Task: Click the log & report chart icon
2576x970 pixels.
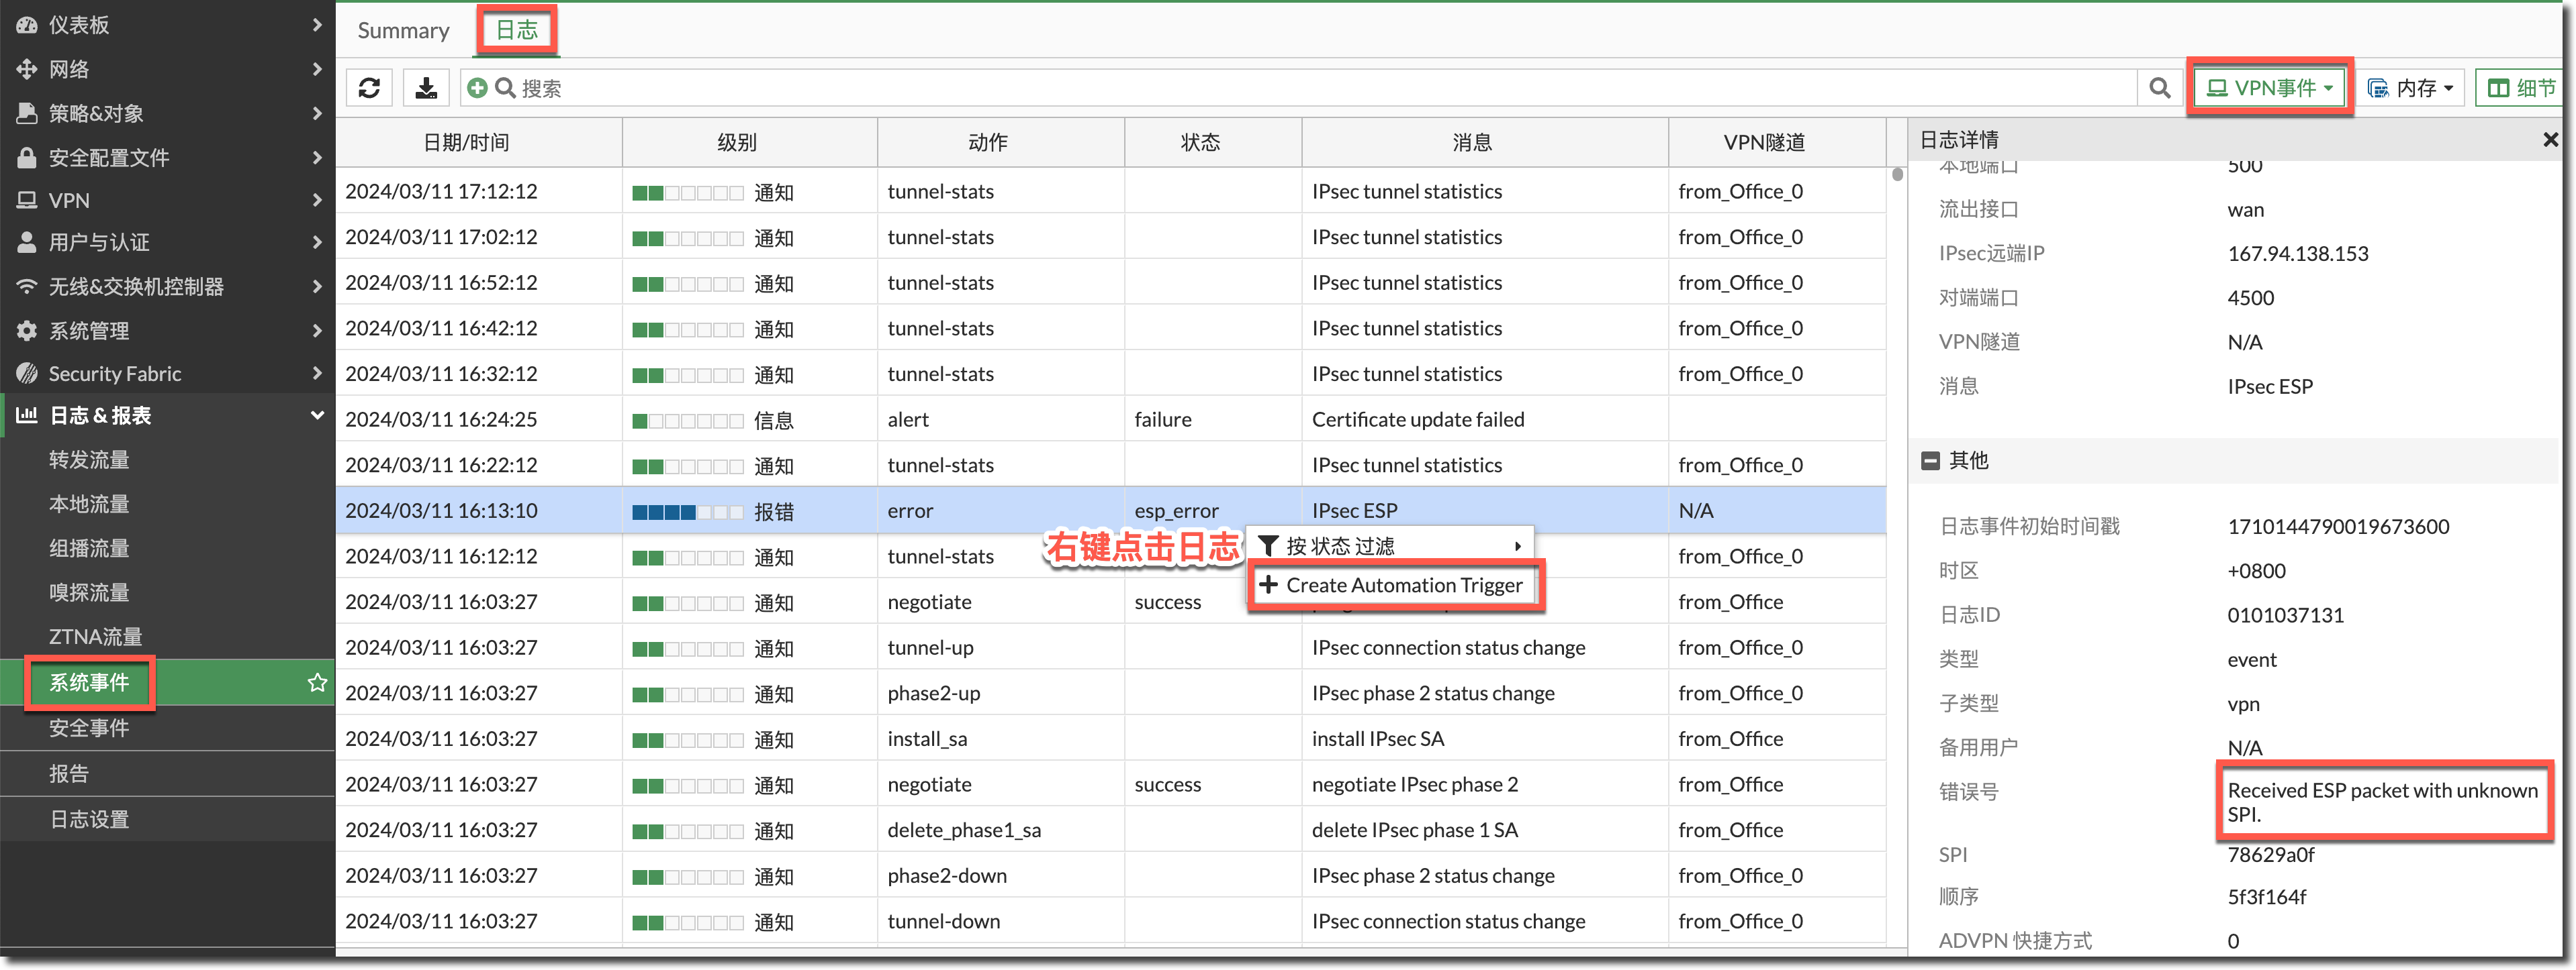Action: tap(27, 415)
